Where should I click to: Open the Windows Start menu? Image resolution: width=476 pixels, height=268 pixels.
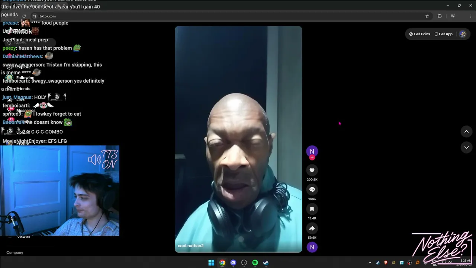click(211, 263)
